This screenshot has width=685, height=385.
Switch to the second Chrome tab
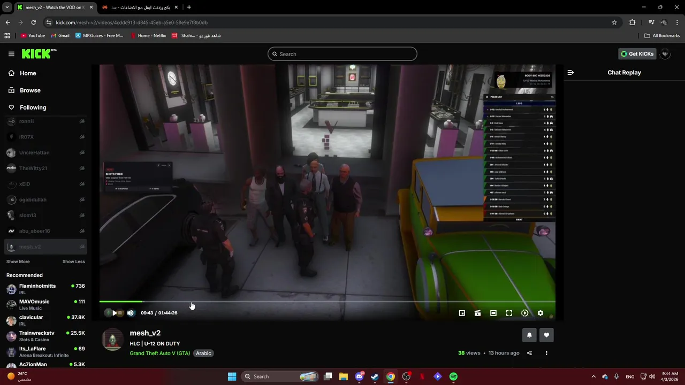tap(139, 7)
